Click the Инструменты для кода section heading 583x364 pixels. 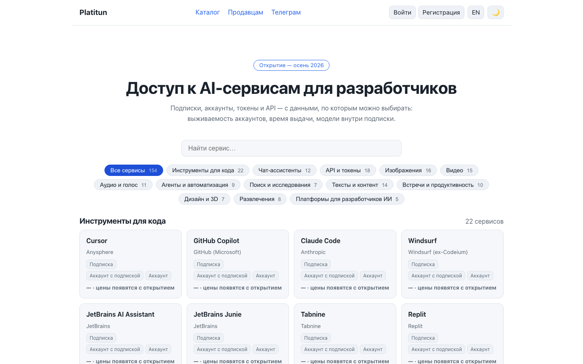(x=123, y=221)
